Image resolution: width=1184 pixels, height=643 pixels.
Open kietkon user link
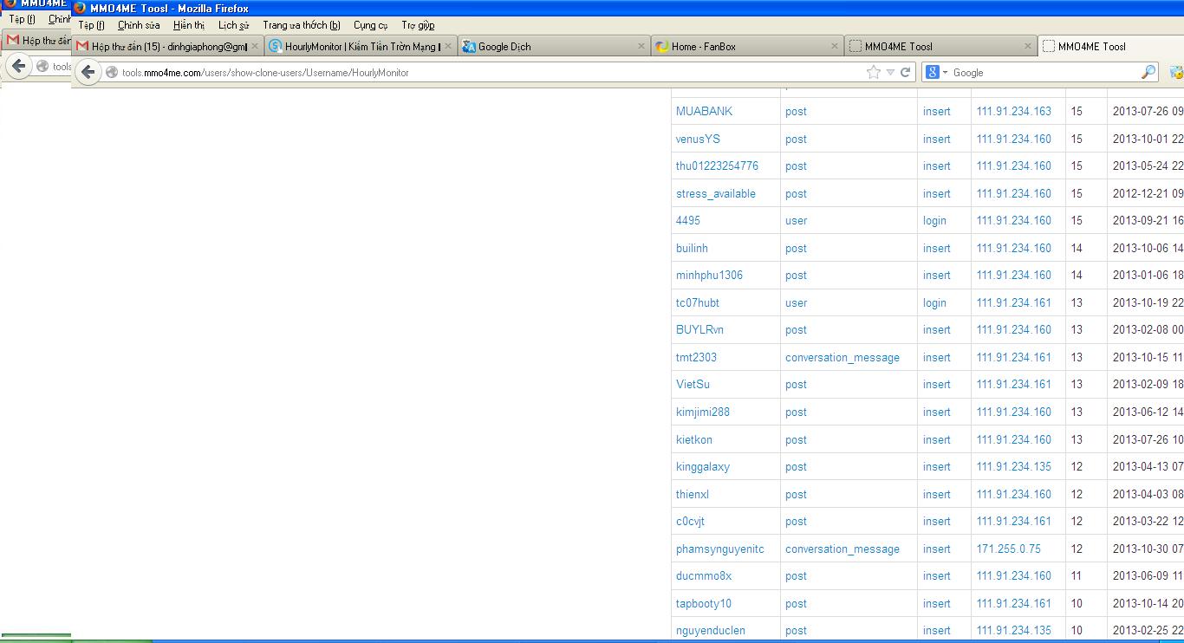694,439
